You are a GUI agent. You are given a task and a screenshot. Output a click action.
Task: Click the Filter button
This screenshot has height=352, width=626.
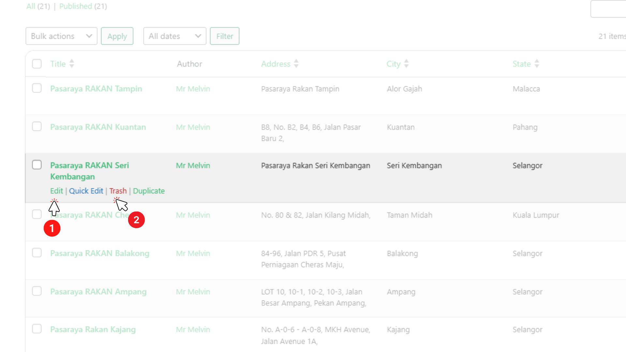tap(224, 36)
